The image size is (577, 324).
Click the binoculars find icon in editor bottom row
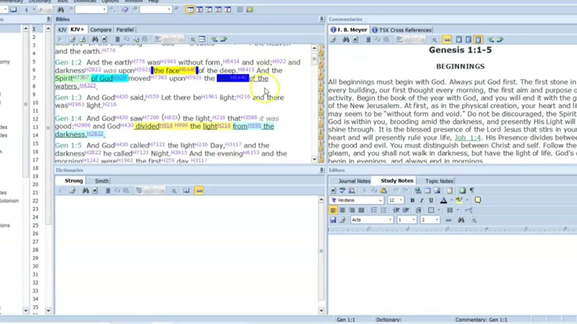tap(461, 220)
